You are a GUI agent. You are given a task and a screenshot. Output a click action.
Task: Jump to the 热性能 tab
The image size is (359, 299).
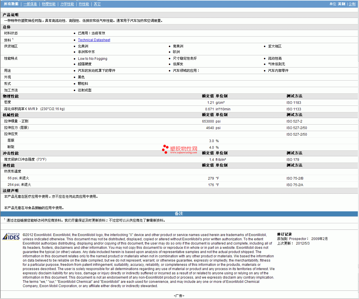84,4
